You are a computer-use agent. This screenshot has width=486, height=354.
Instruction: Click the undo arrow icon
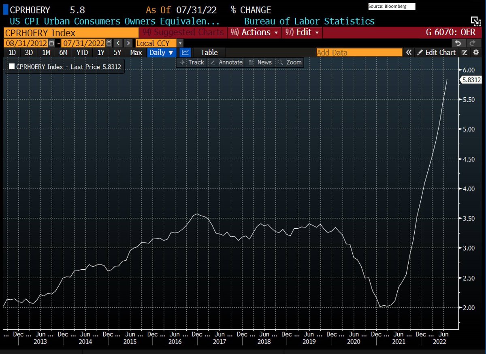point(458,43)
